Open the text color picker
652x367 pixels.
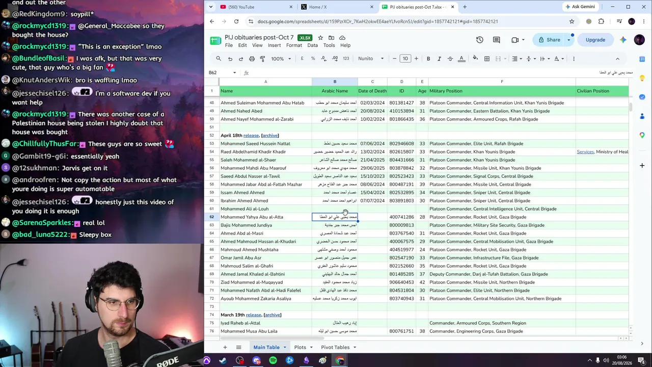[461, 59]
